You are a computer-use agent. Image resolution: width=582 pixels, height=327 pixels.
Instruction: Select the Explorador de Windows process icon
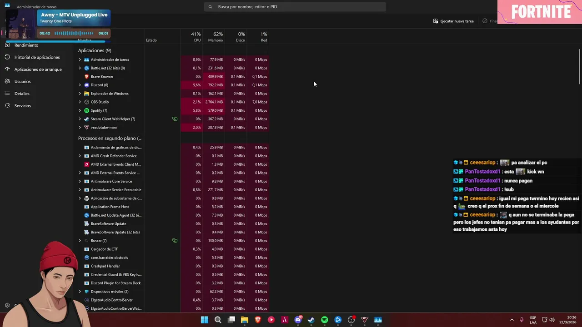[87, 94]
